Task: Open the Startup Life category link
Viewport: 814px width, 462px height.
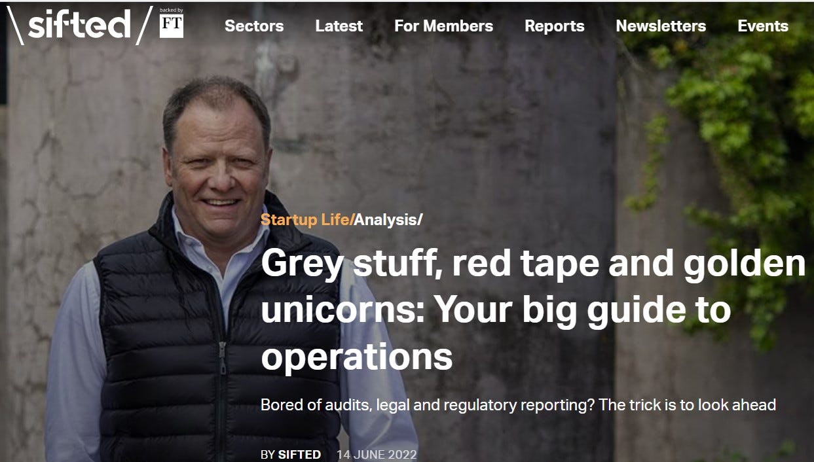Action: (305, 220)
